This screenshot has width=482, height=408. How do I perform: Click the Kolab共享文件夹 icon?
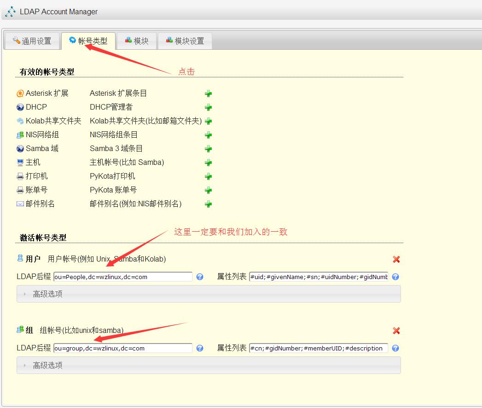pos(20,121)
